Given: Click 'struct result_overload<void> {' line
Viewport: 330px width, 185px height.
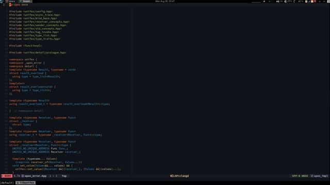Looking at the screenshot, I should point(32,87).
